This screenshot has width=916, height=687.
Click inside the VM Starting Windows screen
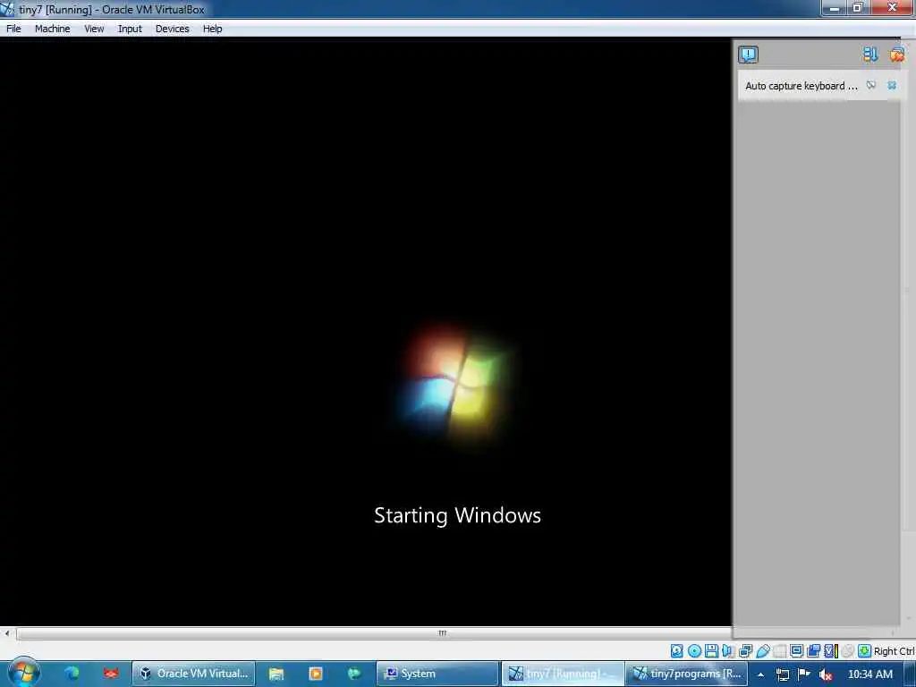point(366,332)
